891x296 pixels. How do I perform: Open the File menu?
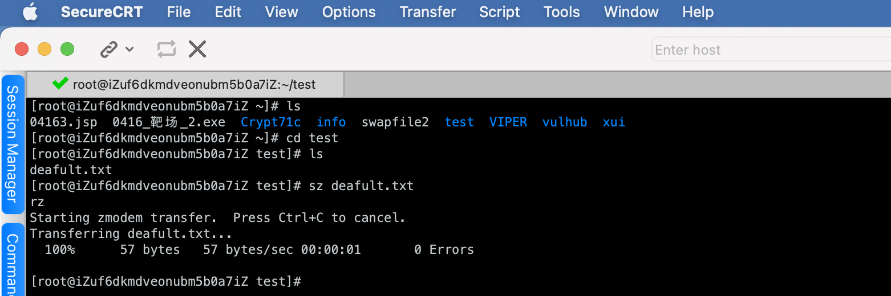tap(179, 12)
